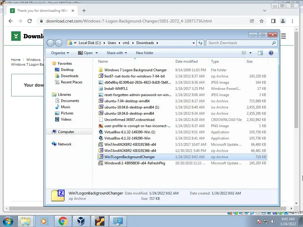Expand the Open button dropdown arrow
Viewport: 303px width, 227px height.
(97, 53)
